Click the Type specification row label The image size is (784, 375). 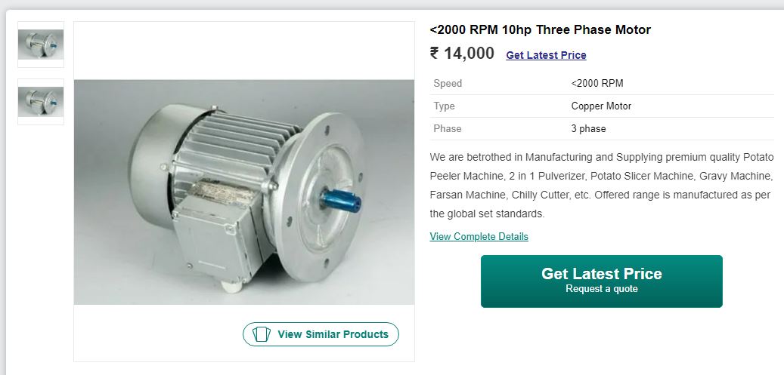point(444,106)
